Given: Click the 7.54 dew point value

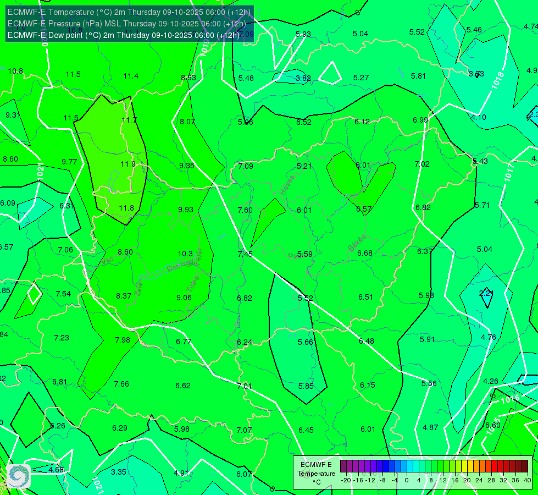Looking at the screenshot, I should (63, 294).
